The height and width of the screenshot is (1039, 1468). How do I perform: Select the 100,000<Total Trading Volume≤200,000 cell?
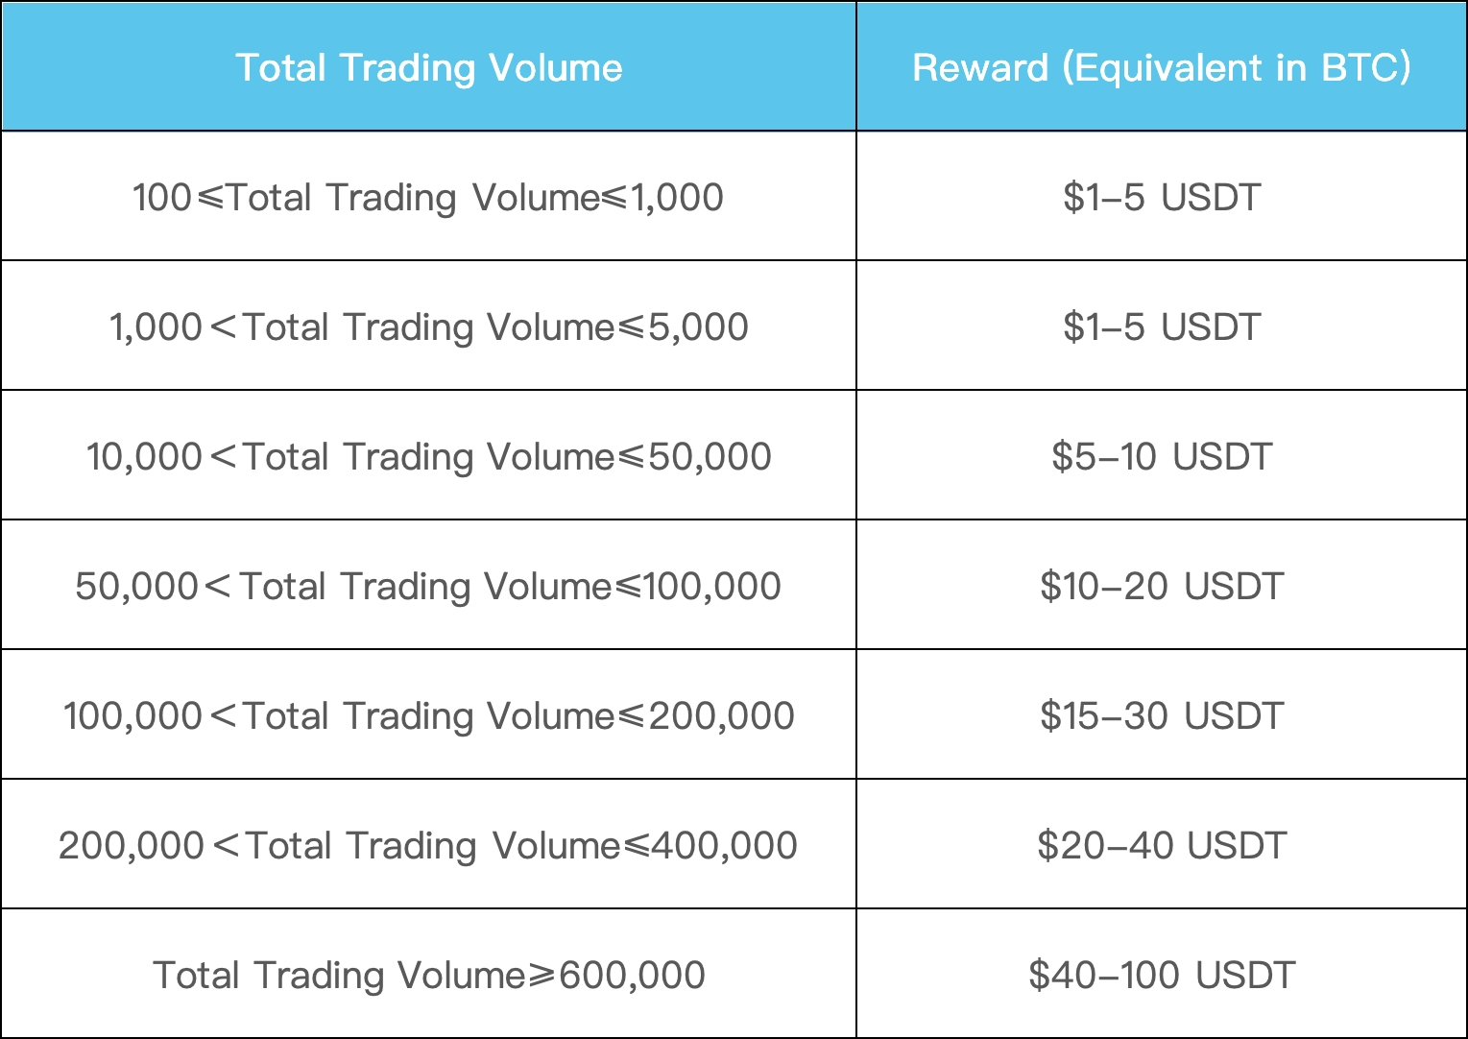[428, 715]
